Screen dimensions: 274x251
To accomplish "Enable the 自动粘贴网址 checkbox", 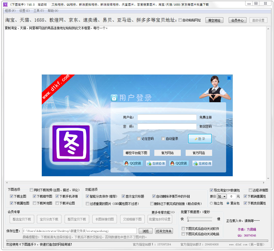I will [x=180, y=20].
